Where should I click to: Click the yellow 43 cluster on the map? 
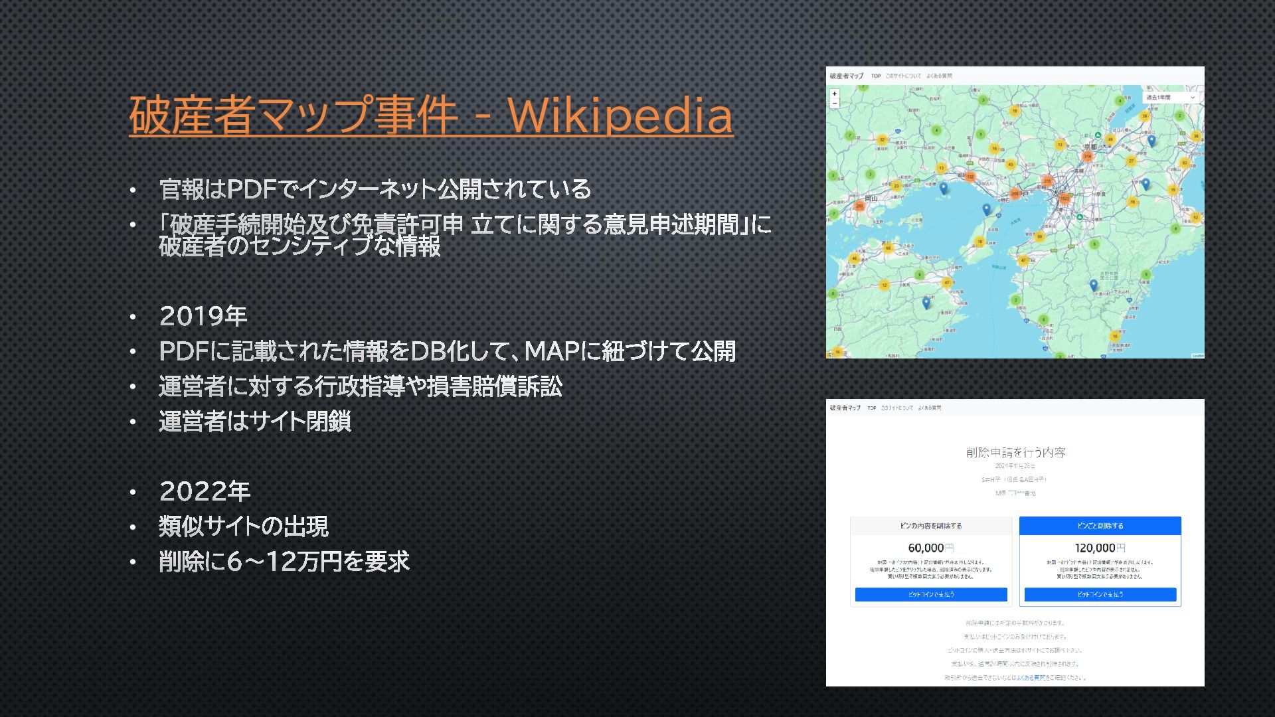[1011, 164]
